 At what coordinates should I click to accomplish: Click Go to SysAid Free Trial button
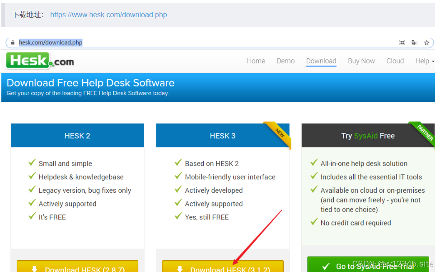coord(368,264)
